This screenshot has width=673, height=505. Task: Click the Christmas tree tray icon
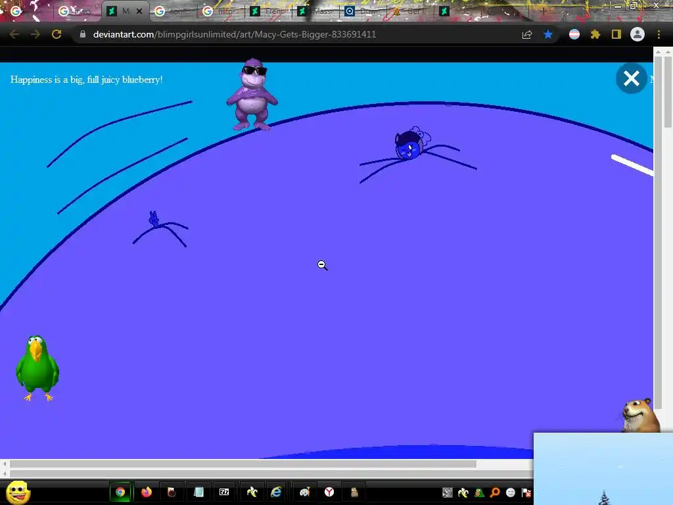click(479, 493)
